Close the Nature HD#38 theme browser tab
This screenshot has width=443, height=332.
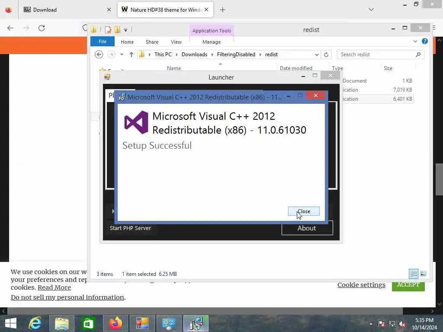pyautogui.click(x=206, y=10)
